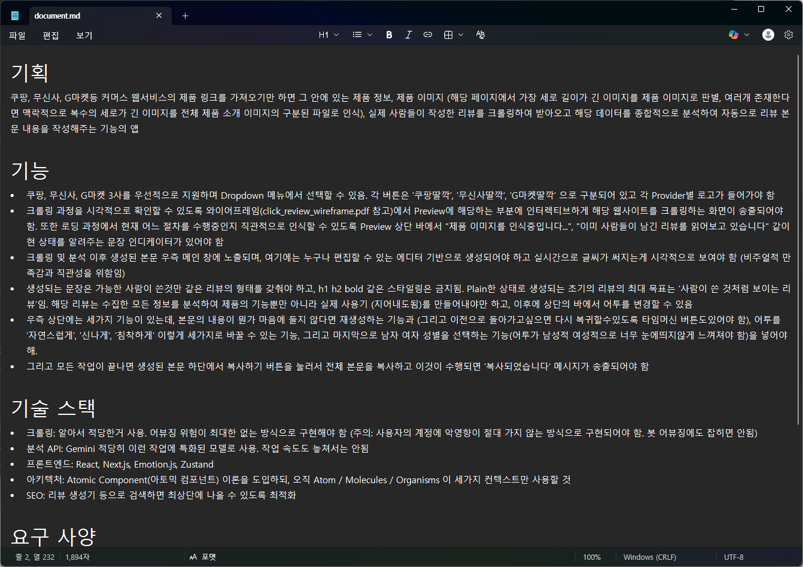Image resolution: width=803 pixels, height=567 pixels.
Task: Click the bullet starting '우측 상단에는 세가지 기능이'
Action: (x=407, y=335)
